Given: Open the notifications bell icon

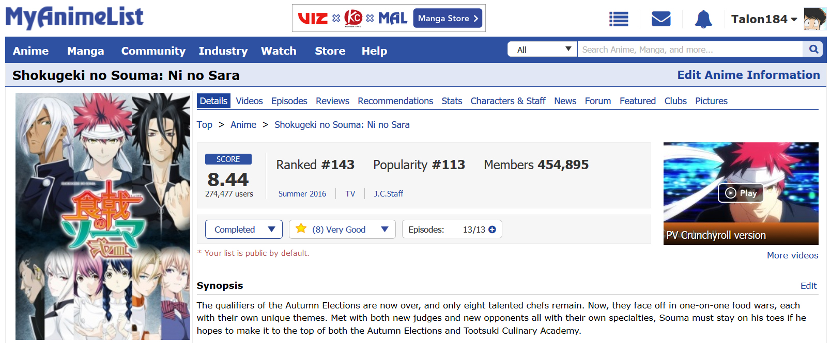Looking at the screenshot, I should (703, 19).
